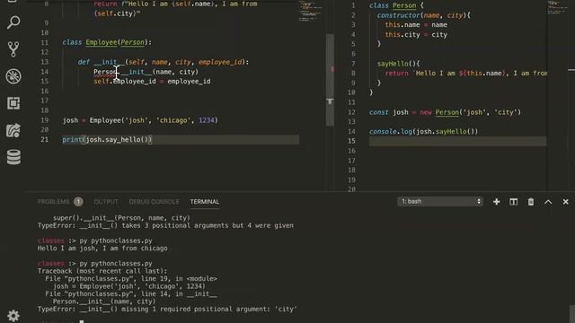Click the JavaScript editor minimap
The image size is (575, 323).
[558, 7]
